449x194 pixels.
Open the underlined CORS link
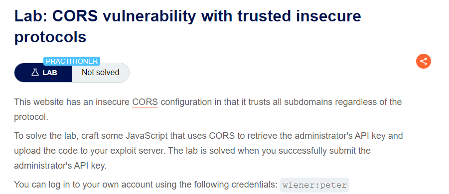coord(145,102)
